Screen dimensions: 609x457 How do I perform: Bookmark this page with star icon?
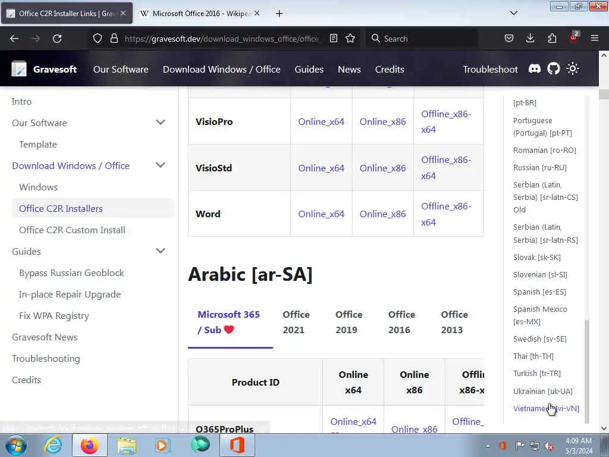point(350,39)
